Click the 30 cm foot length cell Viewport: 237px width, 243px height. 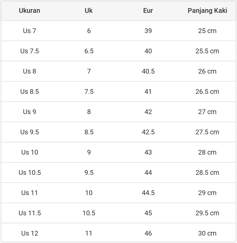(207, 233)
